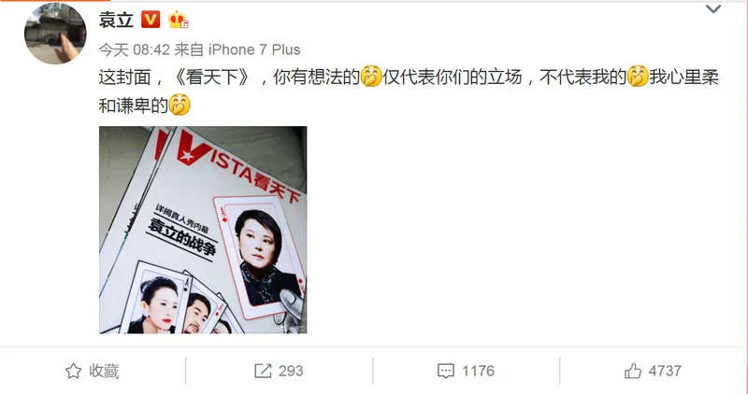Viewport: 748px width, 394px height.
Task: Select the 收藏 collect button
Action: 92,371
